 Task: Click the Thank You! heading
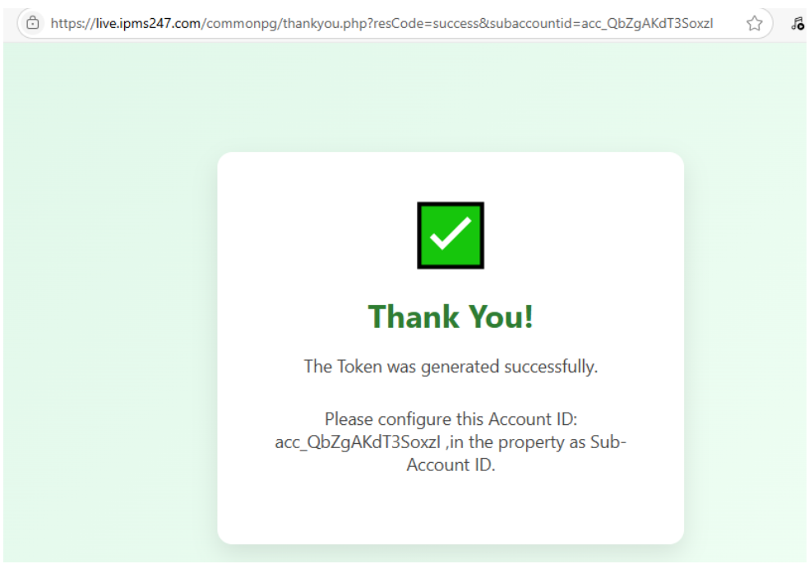click(451, 317)
